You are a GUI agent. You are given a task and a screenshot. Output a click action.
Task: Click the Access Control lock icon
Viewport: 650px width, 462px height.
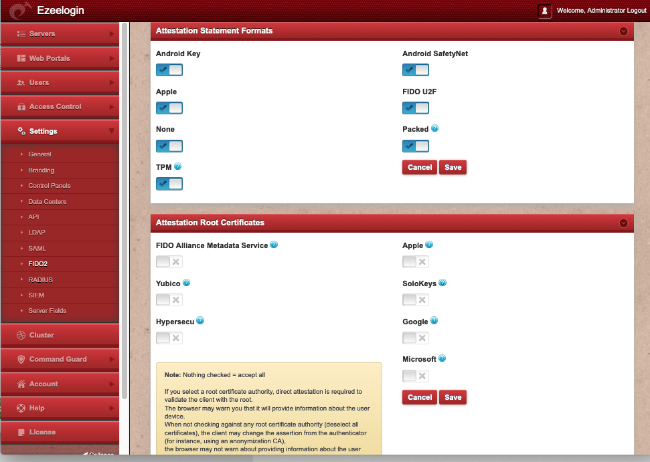coord(21,106)
